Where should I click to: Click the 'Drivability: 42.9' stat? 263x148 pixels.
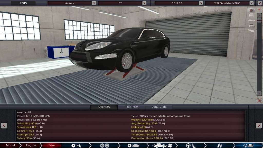pyautogui.click(x=31, y=123)
